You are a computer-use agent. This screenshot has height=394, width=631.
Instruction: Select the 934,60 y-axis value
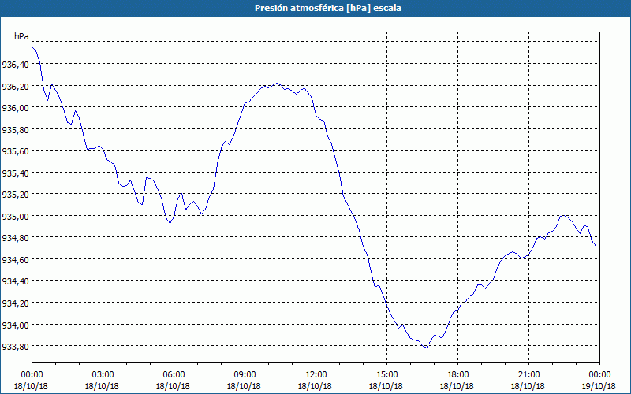pos(15,260)
